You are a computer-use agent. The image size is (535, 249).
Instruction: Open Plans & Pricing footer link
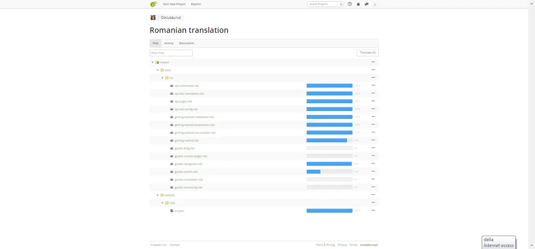(326, 245)
